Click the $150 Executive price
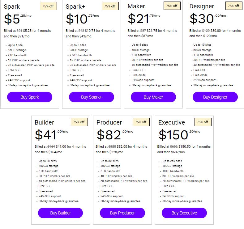This screenshot has width=244, height=229. (x=173, y=135)
